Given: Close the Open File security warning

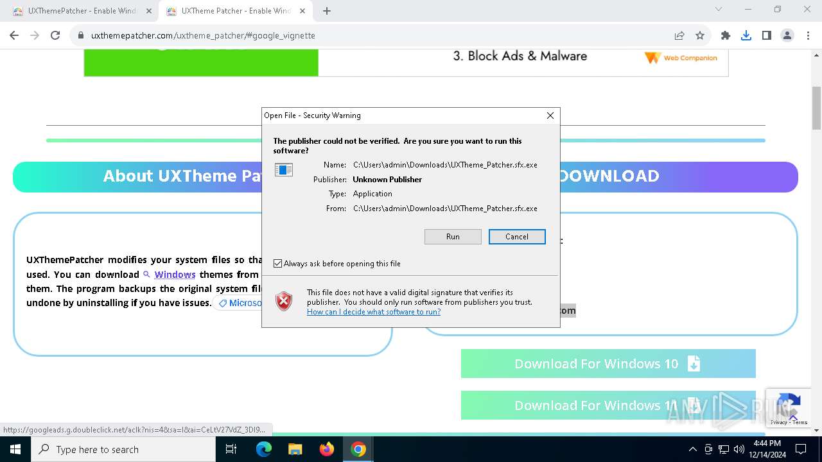Looking at the screenshot, I should point(550,116).
